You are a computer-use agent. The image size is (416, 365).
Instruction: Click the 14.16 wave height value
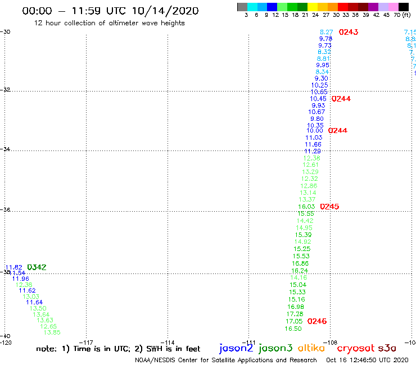pyautogui.click(x=299, y=277)
